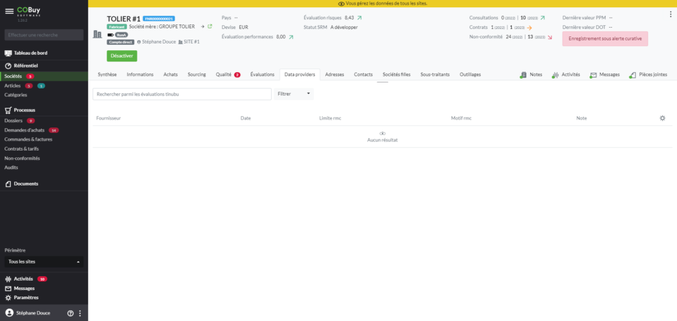Click the Paramètres gear icon in sidebar
The image size is (677, 321).
pyautogui.click(x=9, y=298)
